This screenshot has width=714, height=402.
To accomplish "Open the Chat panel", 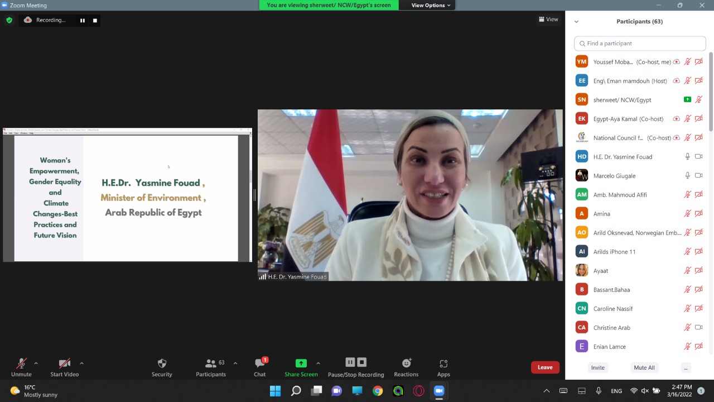I will tap(260, 367).
